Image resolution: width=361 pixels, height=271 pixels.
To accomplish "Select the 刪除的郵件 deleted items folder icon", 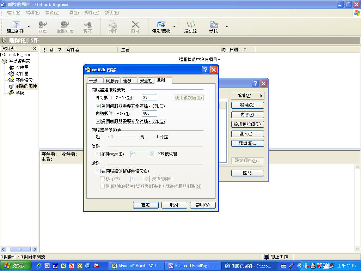I will pyautogui.click(x=11, y=86).
